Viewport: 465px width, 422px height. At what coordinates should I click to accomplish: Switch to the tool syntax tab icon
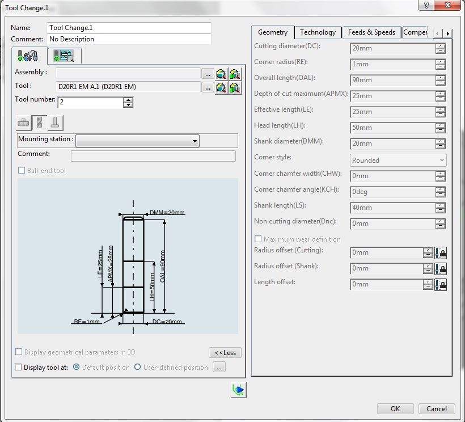(64, 56)
